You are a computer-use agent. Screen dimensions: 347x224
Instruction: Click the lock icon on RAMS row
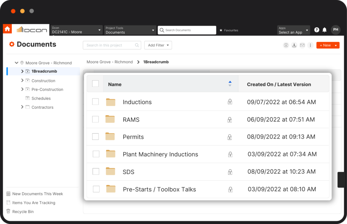coord(230,120)
